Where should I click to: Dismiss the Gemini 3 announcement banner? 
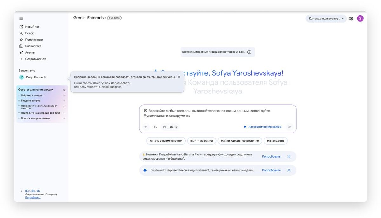[289, 170]
